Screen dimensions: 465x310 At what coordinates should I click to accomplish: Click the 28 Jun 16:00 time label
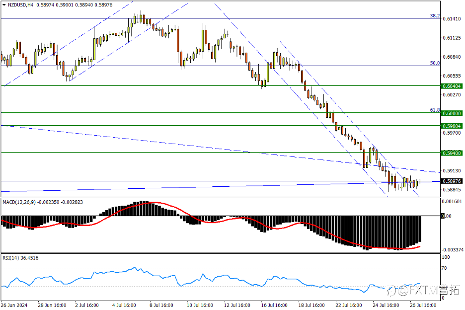[52, 305]
